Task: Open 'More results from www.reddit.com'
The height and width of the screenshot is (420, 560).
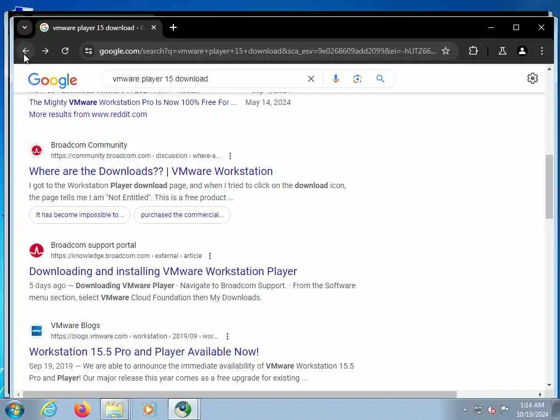Action: click(x=88, y=114)
